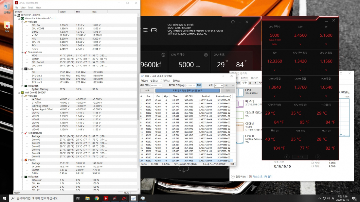Click the thermometer icon beside motherboard Temperatures
Viewport: 360px width, 202px height.
coord(26,52)
